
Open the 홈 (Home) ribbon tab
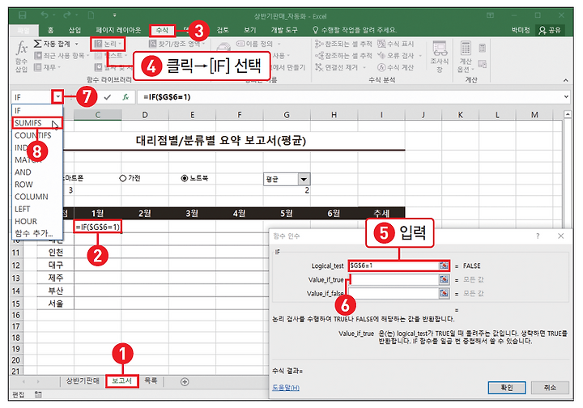pos(50,30)
